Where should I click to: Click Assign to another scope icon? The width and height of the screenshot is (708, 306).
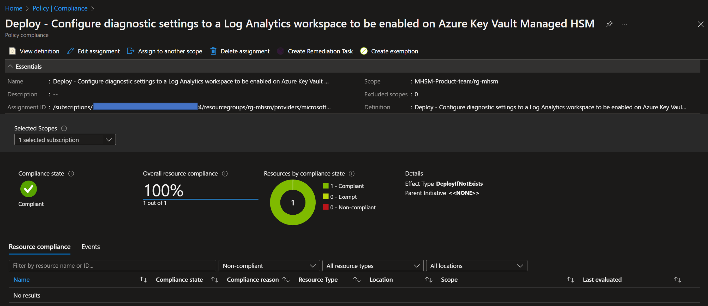(130, 51)
